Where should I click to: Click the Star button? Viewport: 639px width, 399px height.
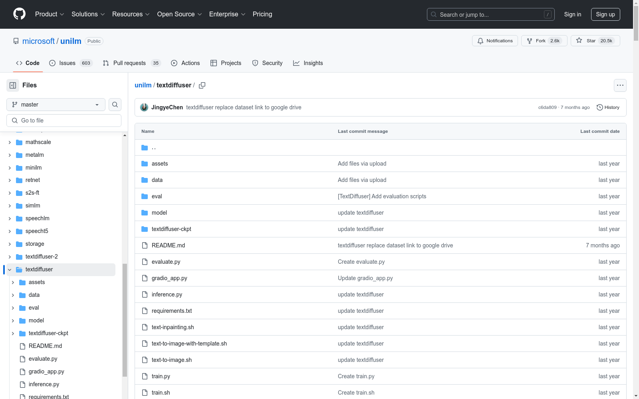click(595, 41)
